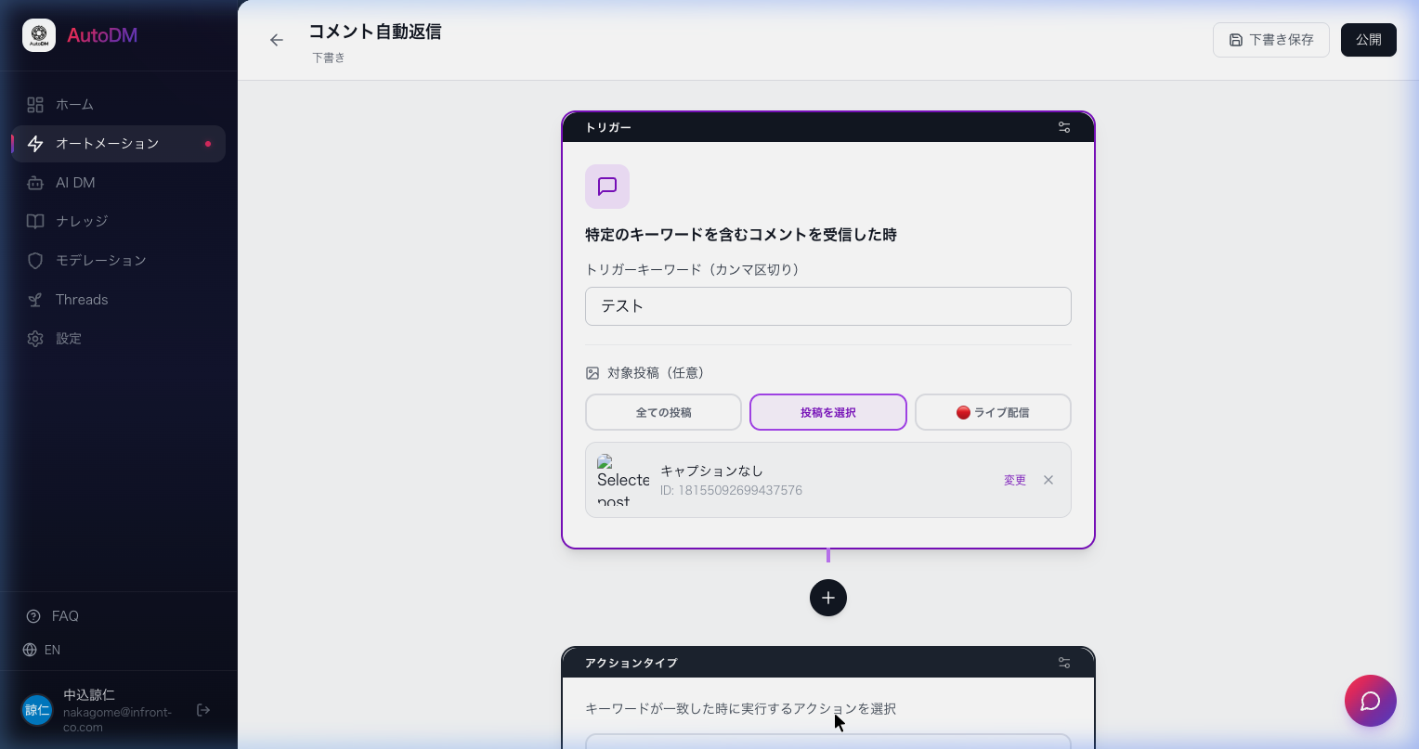This screenshot has height=749, width=1419.
Task: Click the comment bubble trigger icon
Action: (x=607, y=187)
